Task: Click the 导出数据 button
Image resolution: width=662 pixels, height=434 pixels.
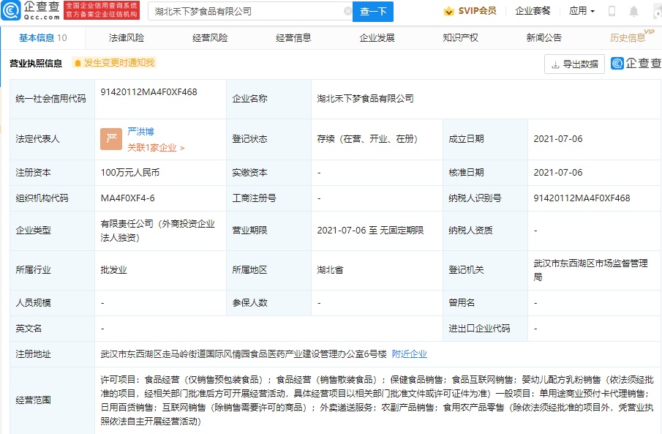Action: 575,64
